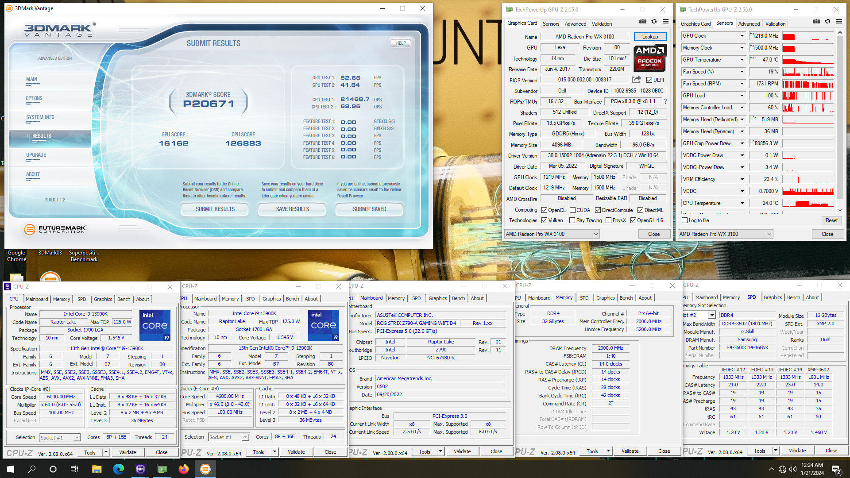
Task: Open the notification center icon
Action: pyautogui.click(x=836, y=469)
